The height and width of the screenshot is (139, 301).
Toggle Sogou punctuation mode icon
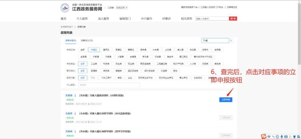click(x=273, y=137)
